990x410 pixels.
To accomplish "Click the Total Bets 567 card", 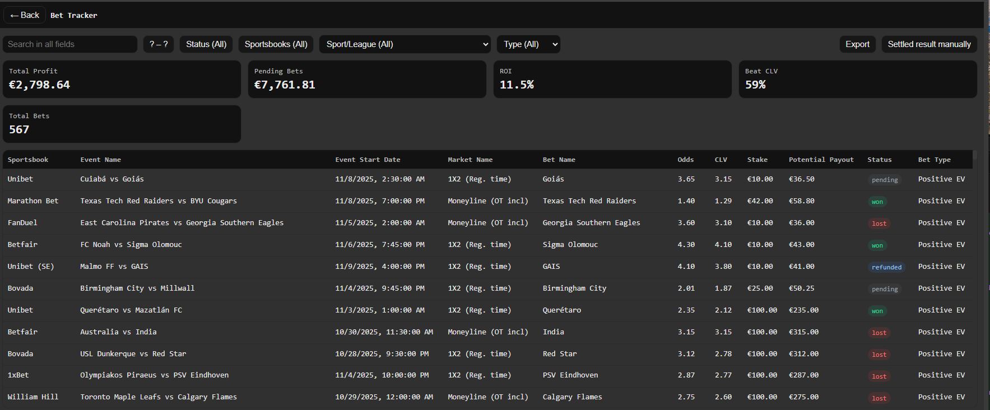I will pos(122,124).
